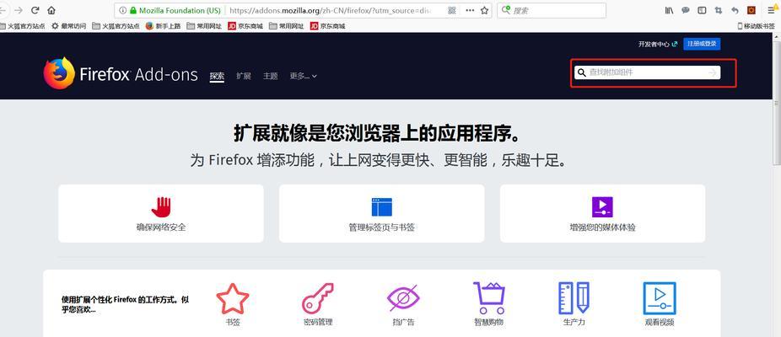The height and width of the screenshot is (337, 781).
Task: Open the page actions three-dot menu
Action: [470, 10]
